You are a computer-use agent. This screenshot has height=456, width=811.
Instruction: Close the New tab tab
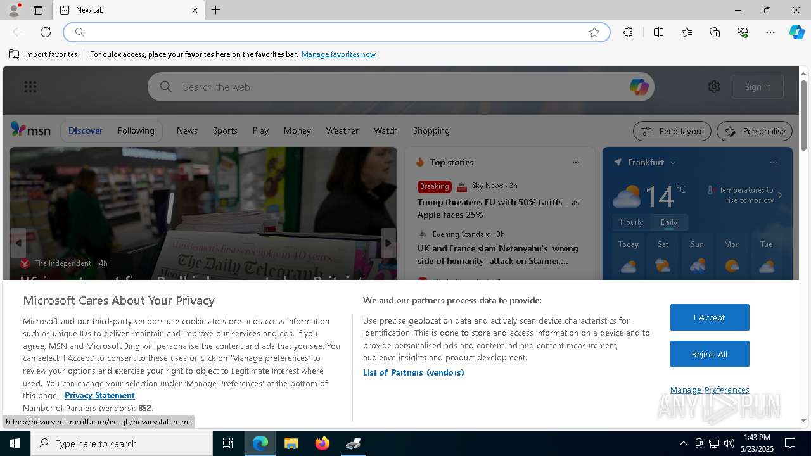tap(195, 10)
